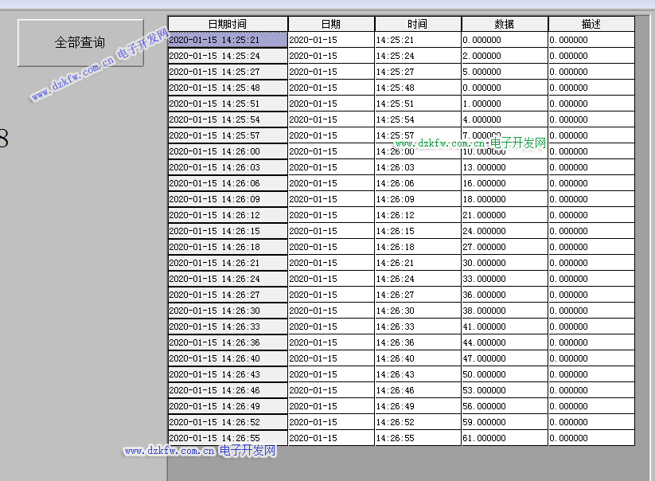Click the data cell 18.000000
The image size is (655, 481).
click(505, 199)
